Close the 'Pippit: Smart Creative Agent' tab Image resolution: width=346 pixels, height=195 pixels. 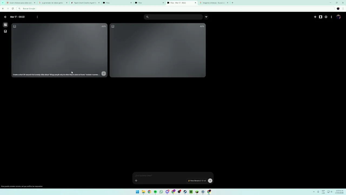99,3
